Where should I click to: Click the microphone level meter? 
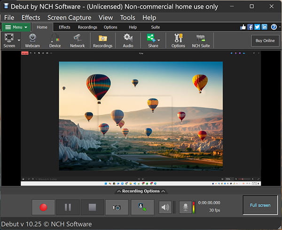click(194, 207)
